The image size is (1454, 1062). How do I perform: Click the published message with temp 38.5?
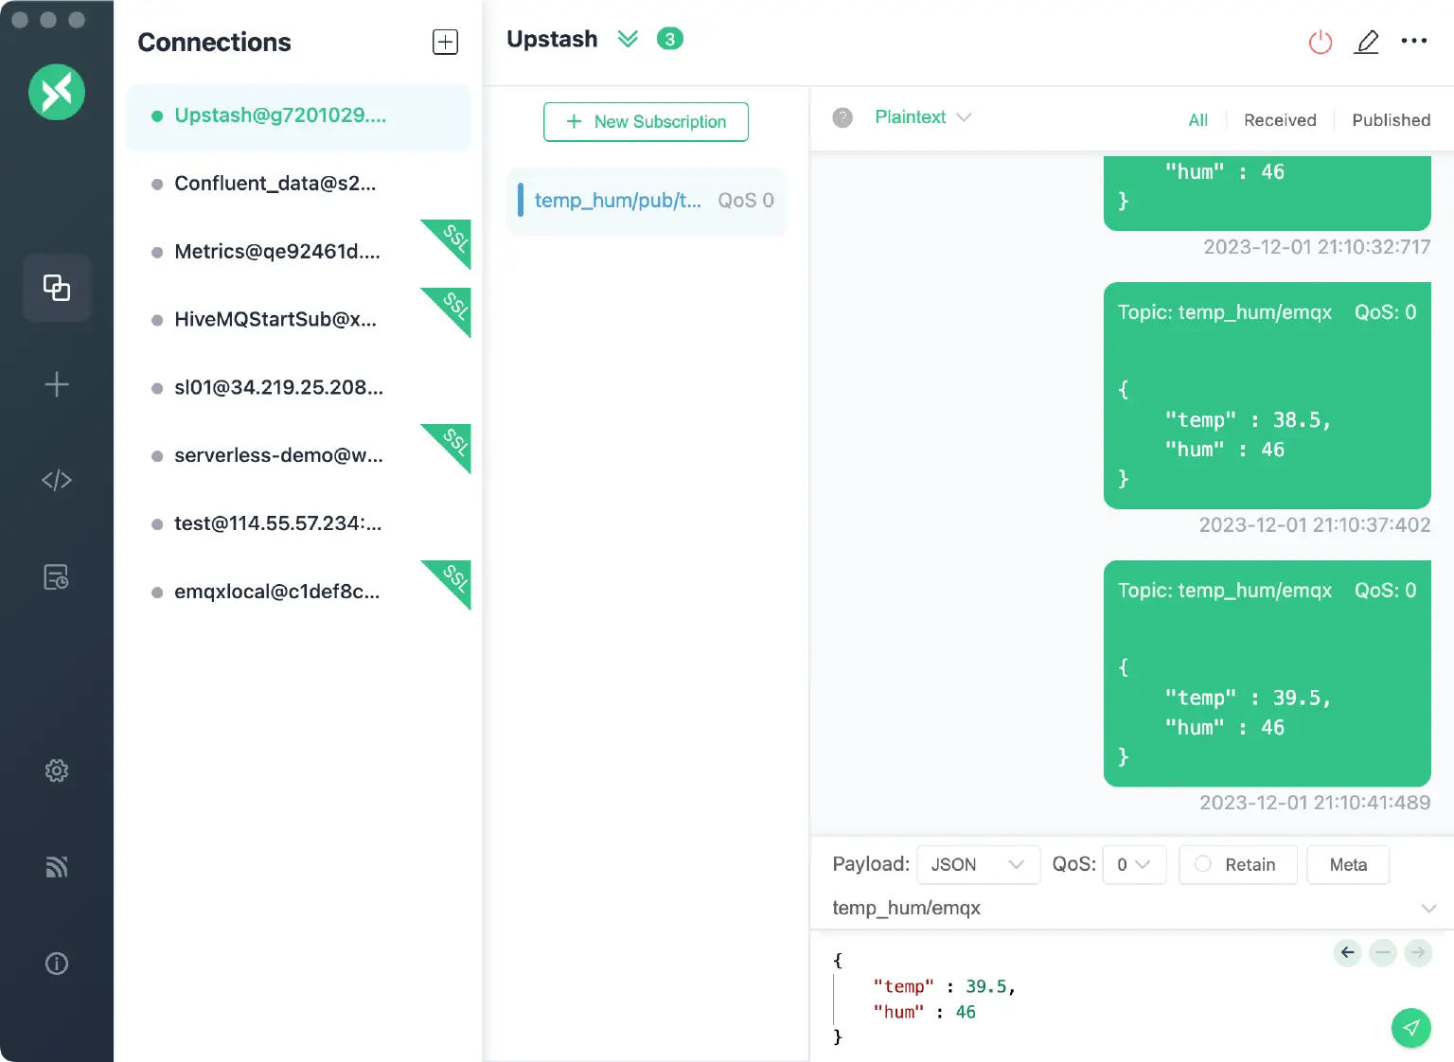point(1267,396)
